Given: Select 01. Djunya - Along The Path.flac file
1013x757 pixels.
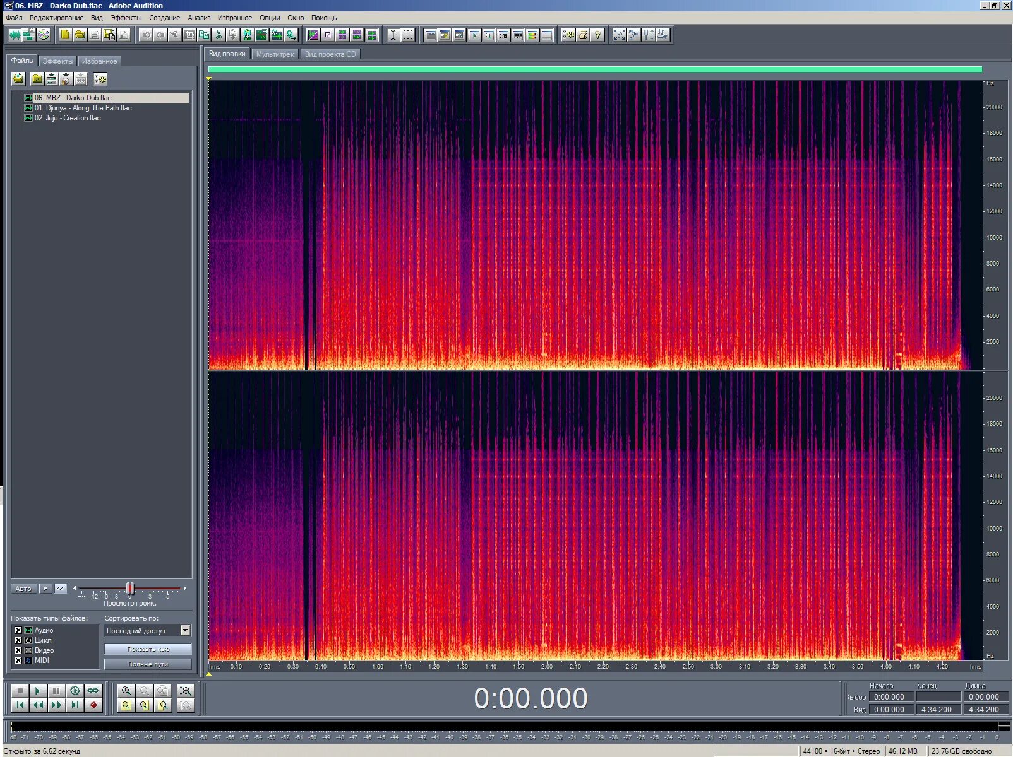Looking at the screenshot, I should click(x=83, y=108).
